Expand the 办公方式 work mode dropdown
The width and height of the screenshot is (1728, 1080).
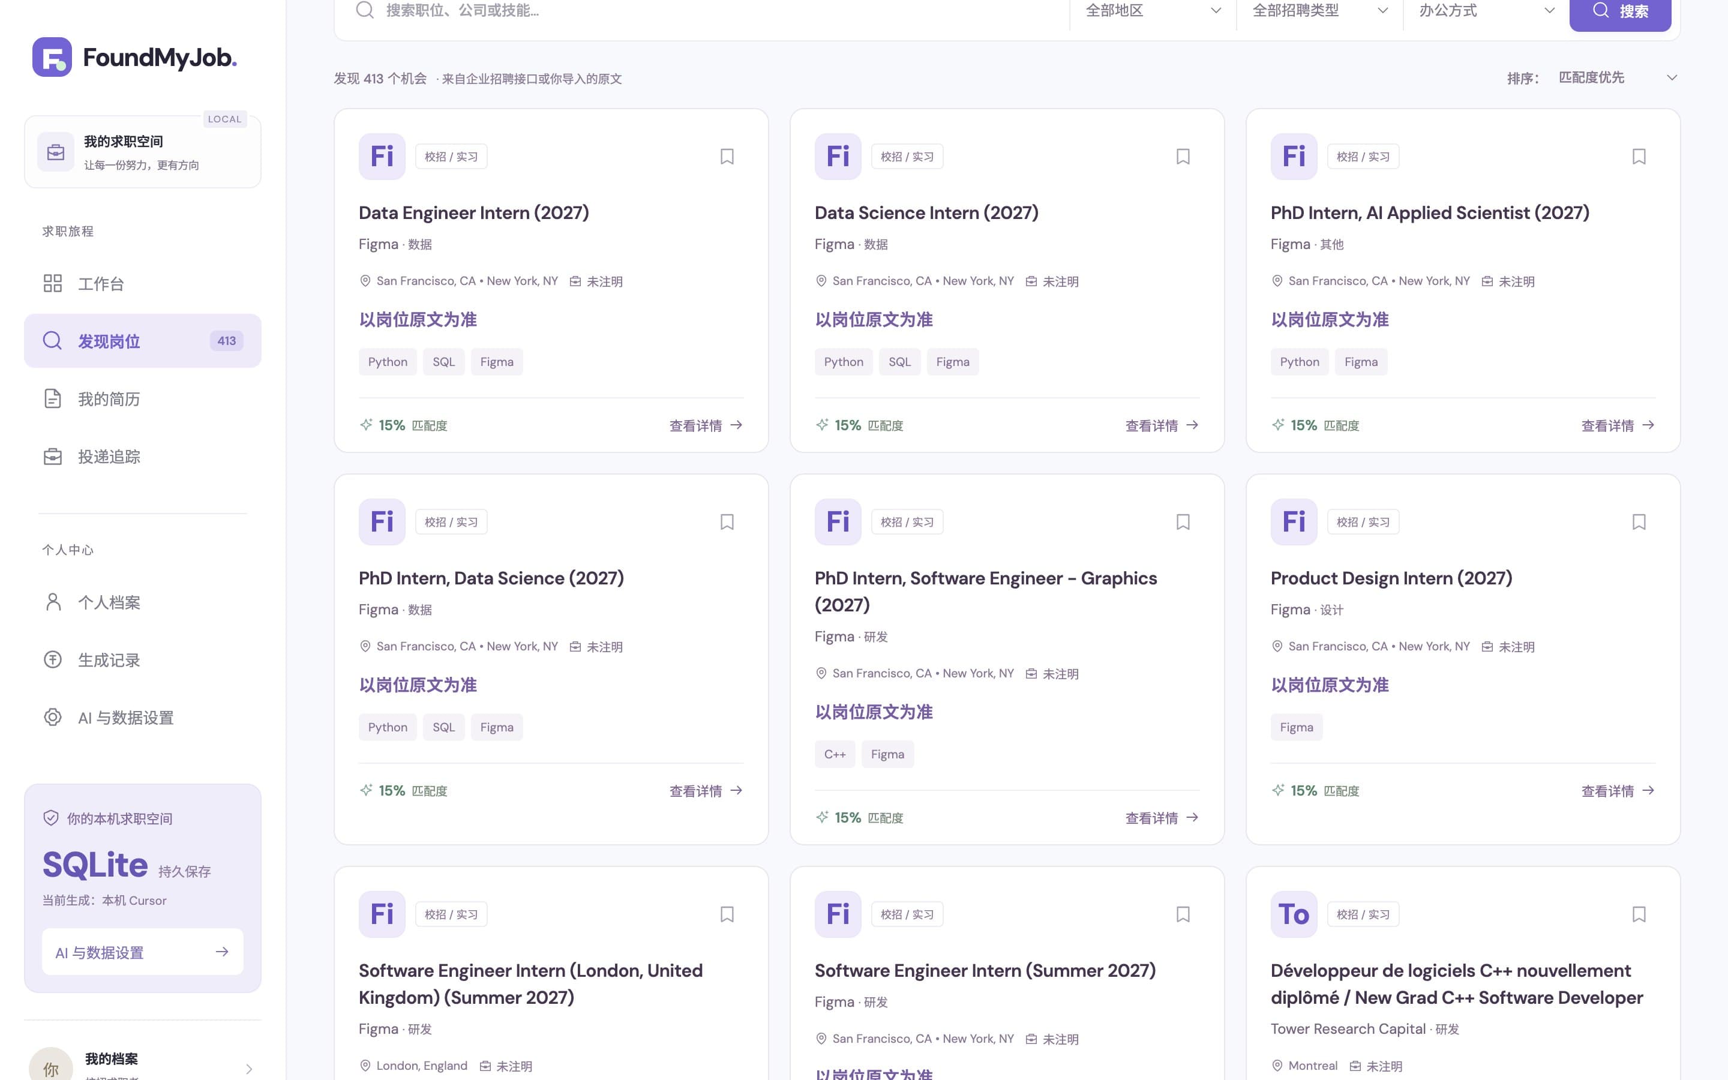click(x=1486, y=11)
